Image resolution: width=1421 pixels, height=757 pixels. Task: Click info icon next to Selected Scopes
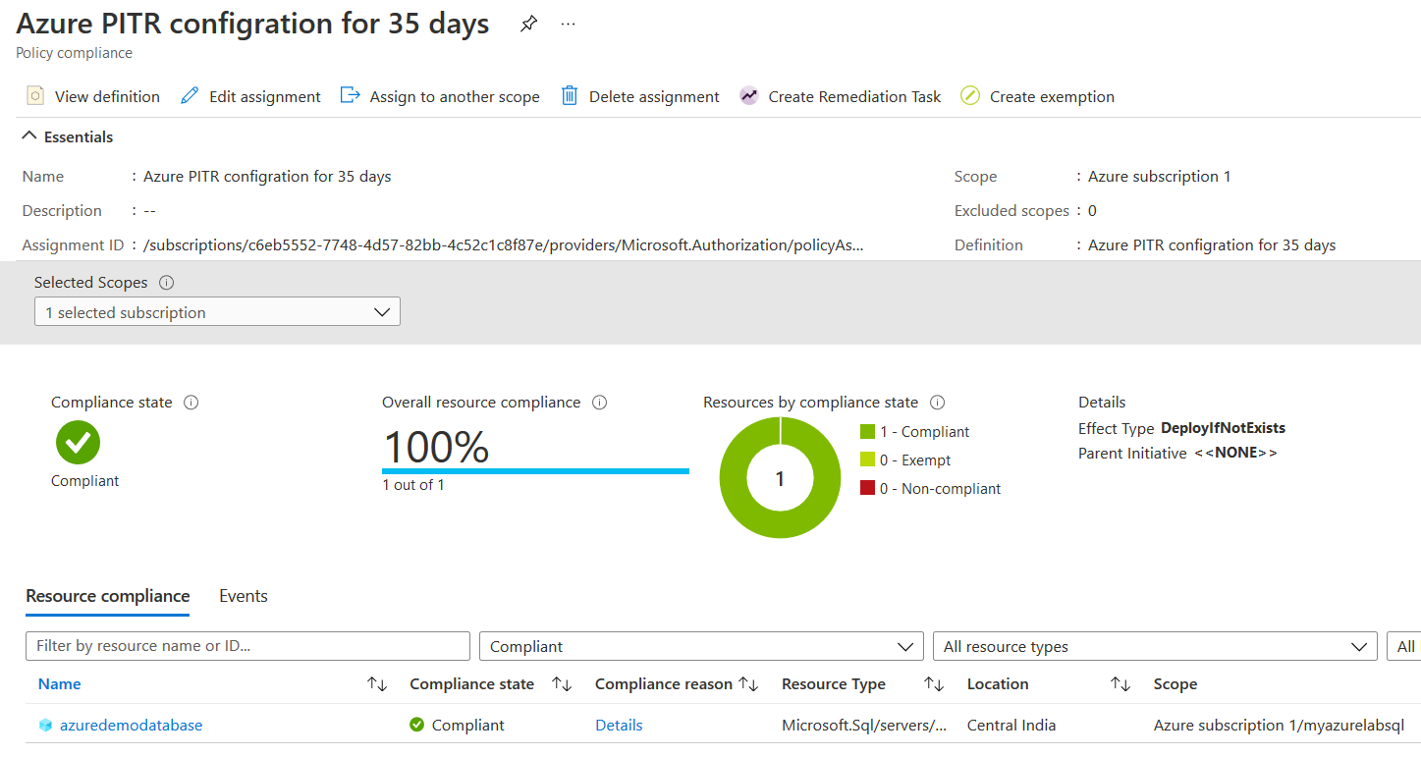[x=167, y=283]
